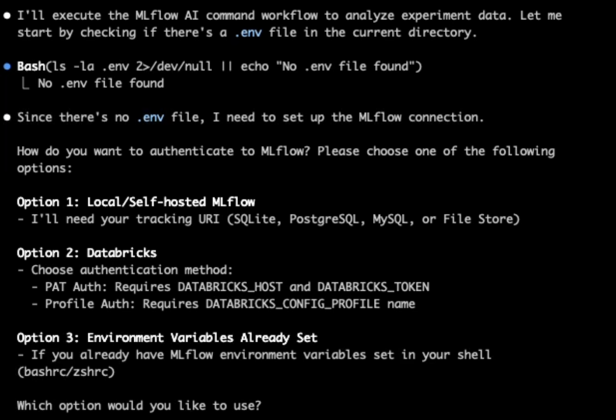This screenshot has width=616, height=420.
Task: Click the "Profile Auth" method line
Action: pos(230,304)
